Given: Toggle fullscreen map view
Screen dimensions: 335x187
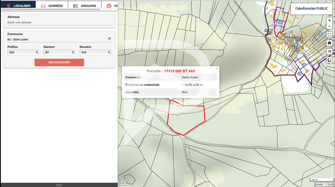Looking at the screenshot, I should click(329, 35).
